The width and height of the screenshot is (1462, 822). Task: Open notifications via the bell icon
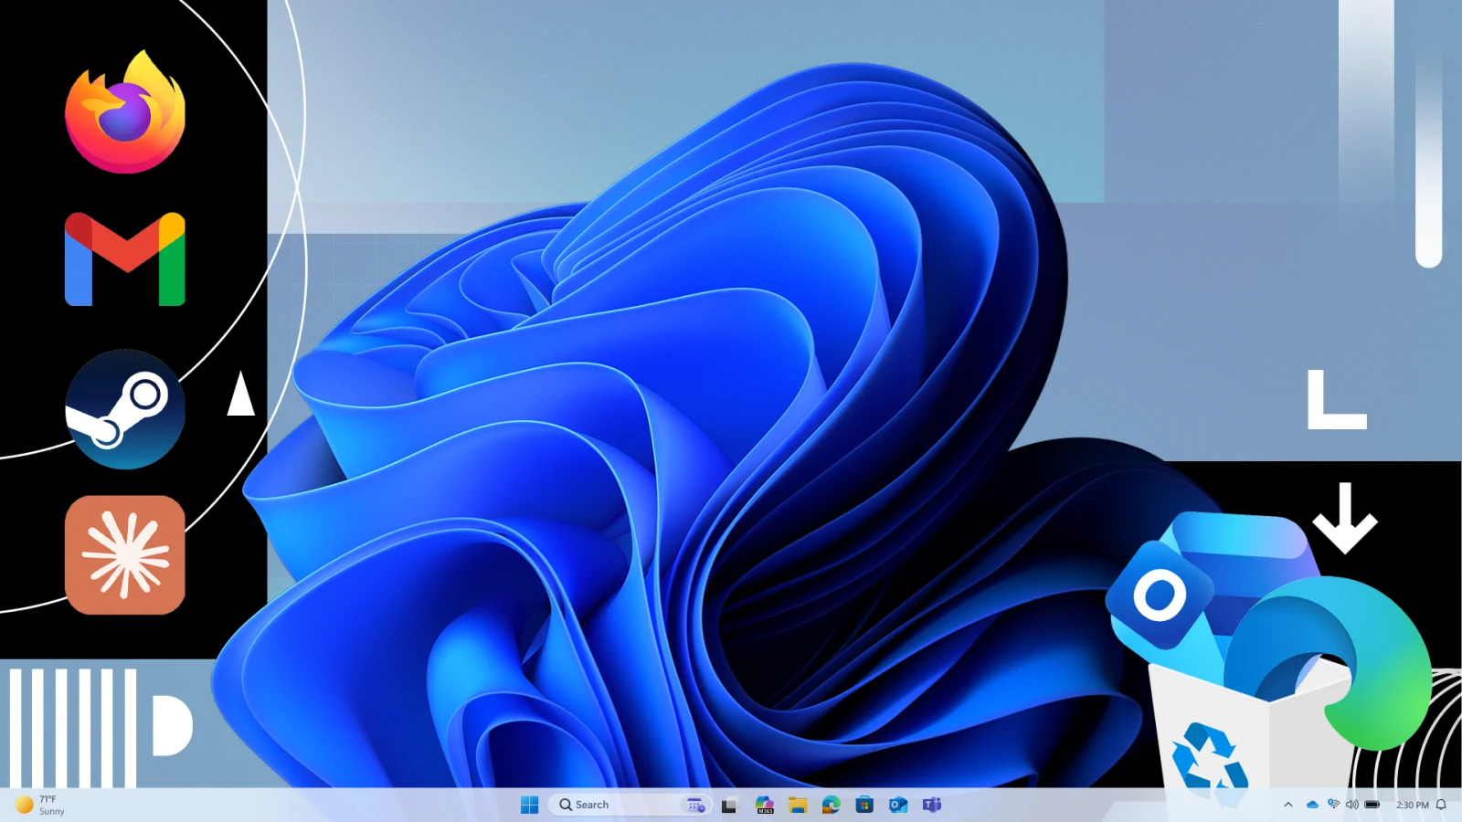coord(1441,805)
